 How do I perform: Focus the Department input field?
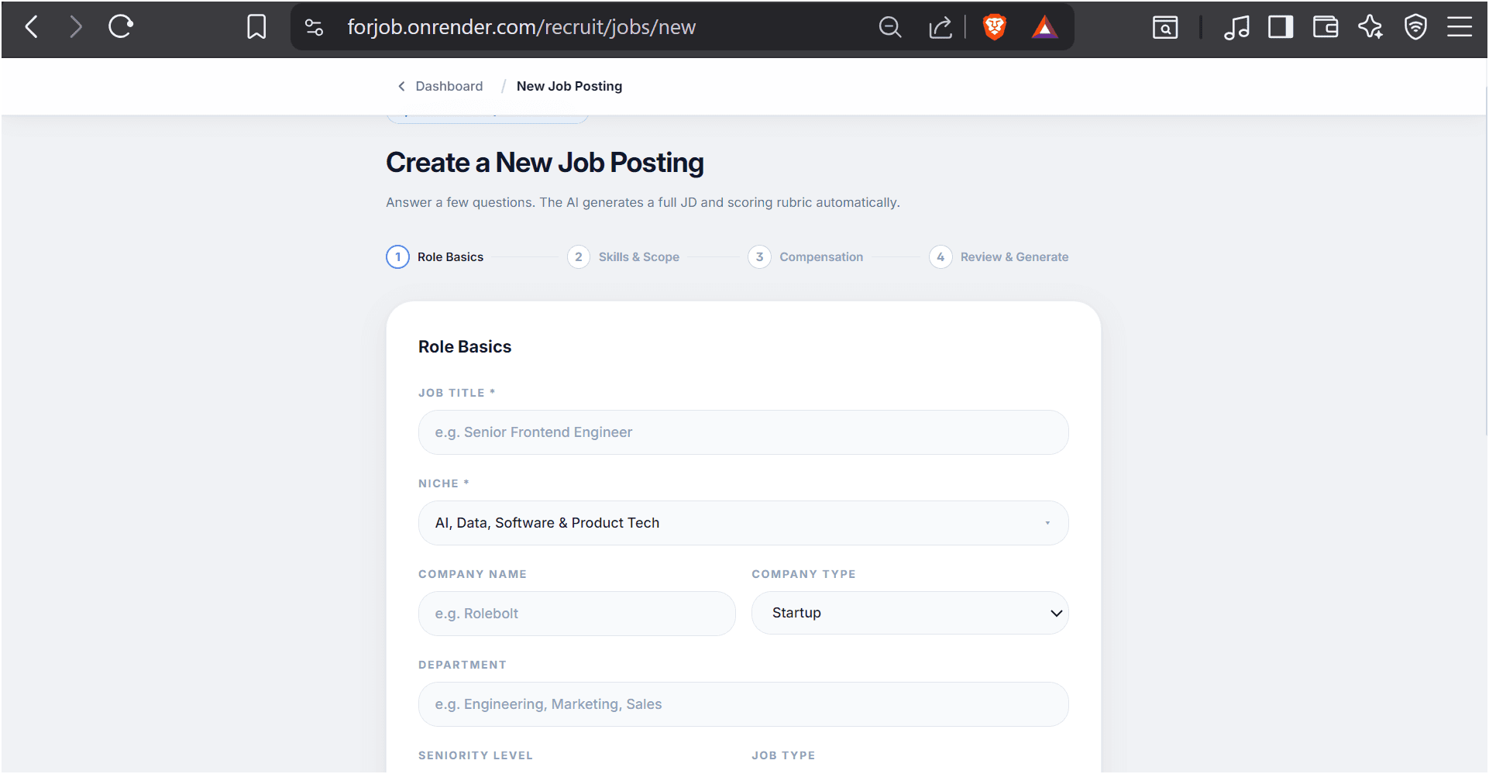[x=744, y=704]
